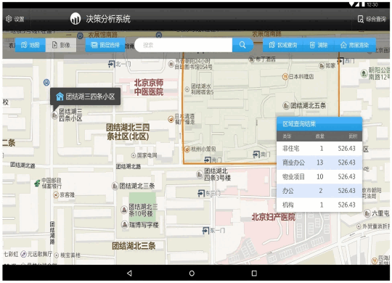392x283 pixels.
Task: Open the 图层选择 layer picker
Action: click(105, 45)
